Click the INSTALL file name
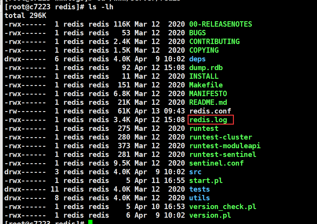This screenshot has height=224, width=317. [204, 76]
